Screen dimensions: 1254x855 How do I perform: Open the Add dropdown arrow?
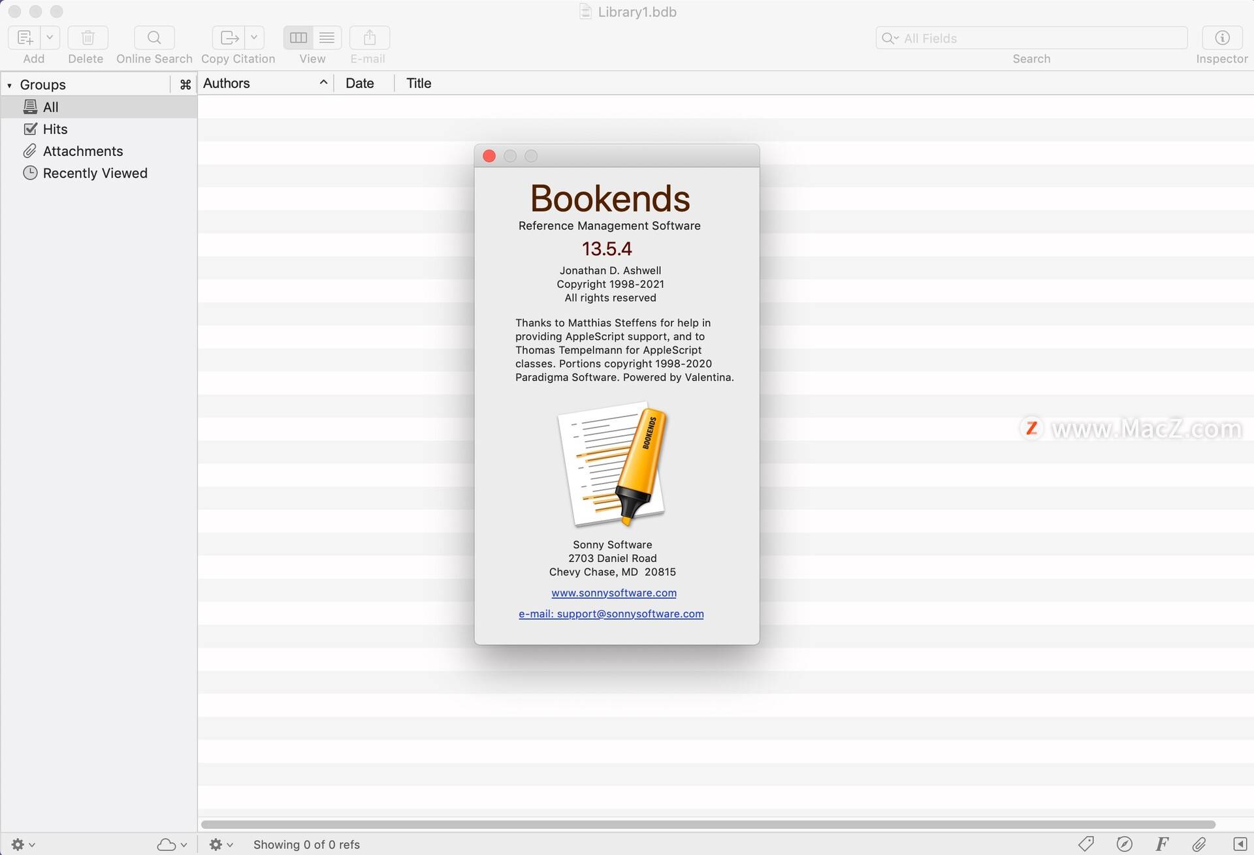click(x=50, y=38)
